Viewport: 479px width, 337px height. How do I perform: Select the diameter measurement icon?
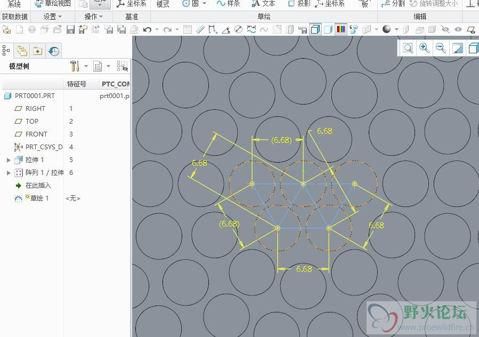(x=238, y=30)
